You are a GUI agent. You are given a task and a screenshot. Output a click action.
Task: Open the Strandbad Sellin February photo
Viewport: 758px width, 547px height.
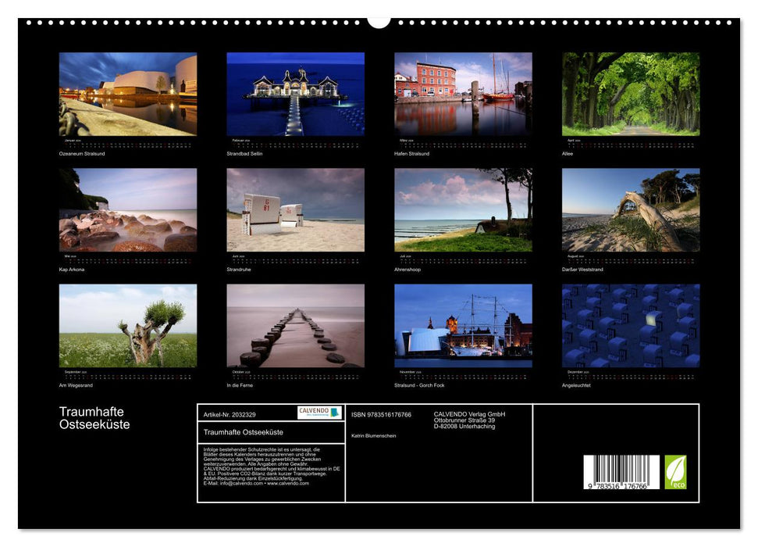click(x=298, y=94)
